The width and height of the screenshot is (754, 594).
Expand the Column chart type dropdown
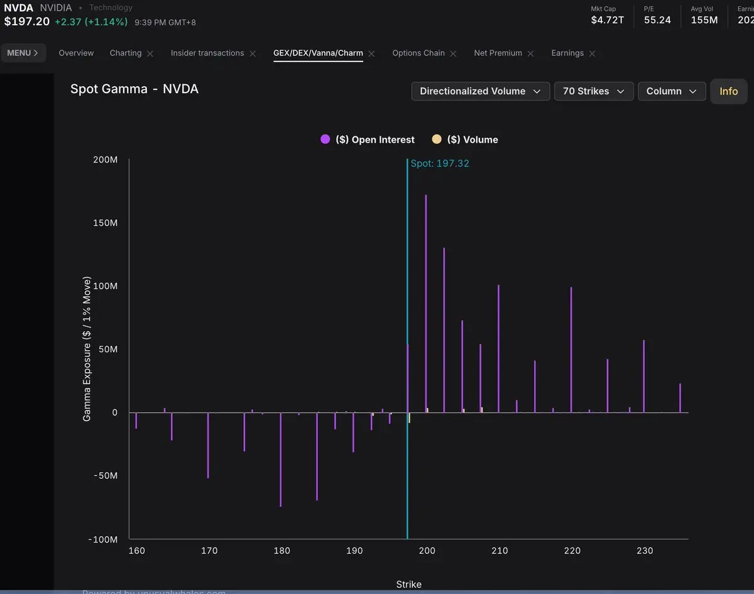pos(672,91)
